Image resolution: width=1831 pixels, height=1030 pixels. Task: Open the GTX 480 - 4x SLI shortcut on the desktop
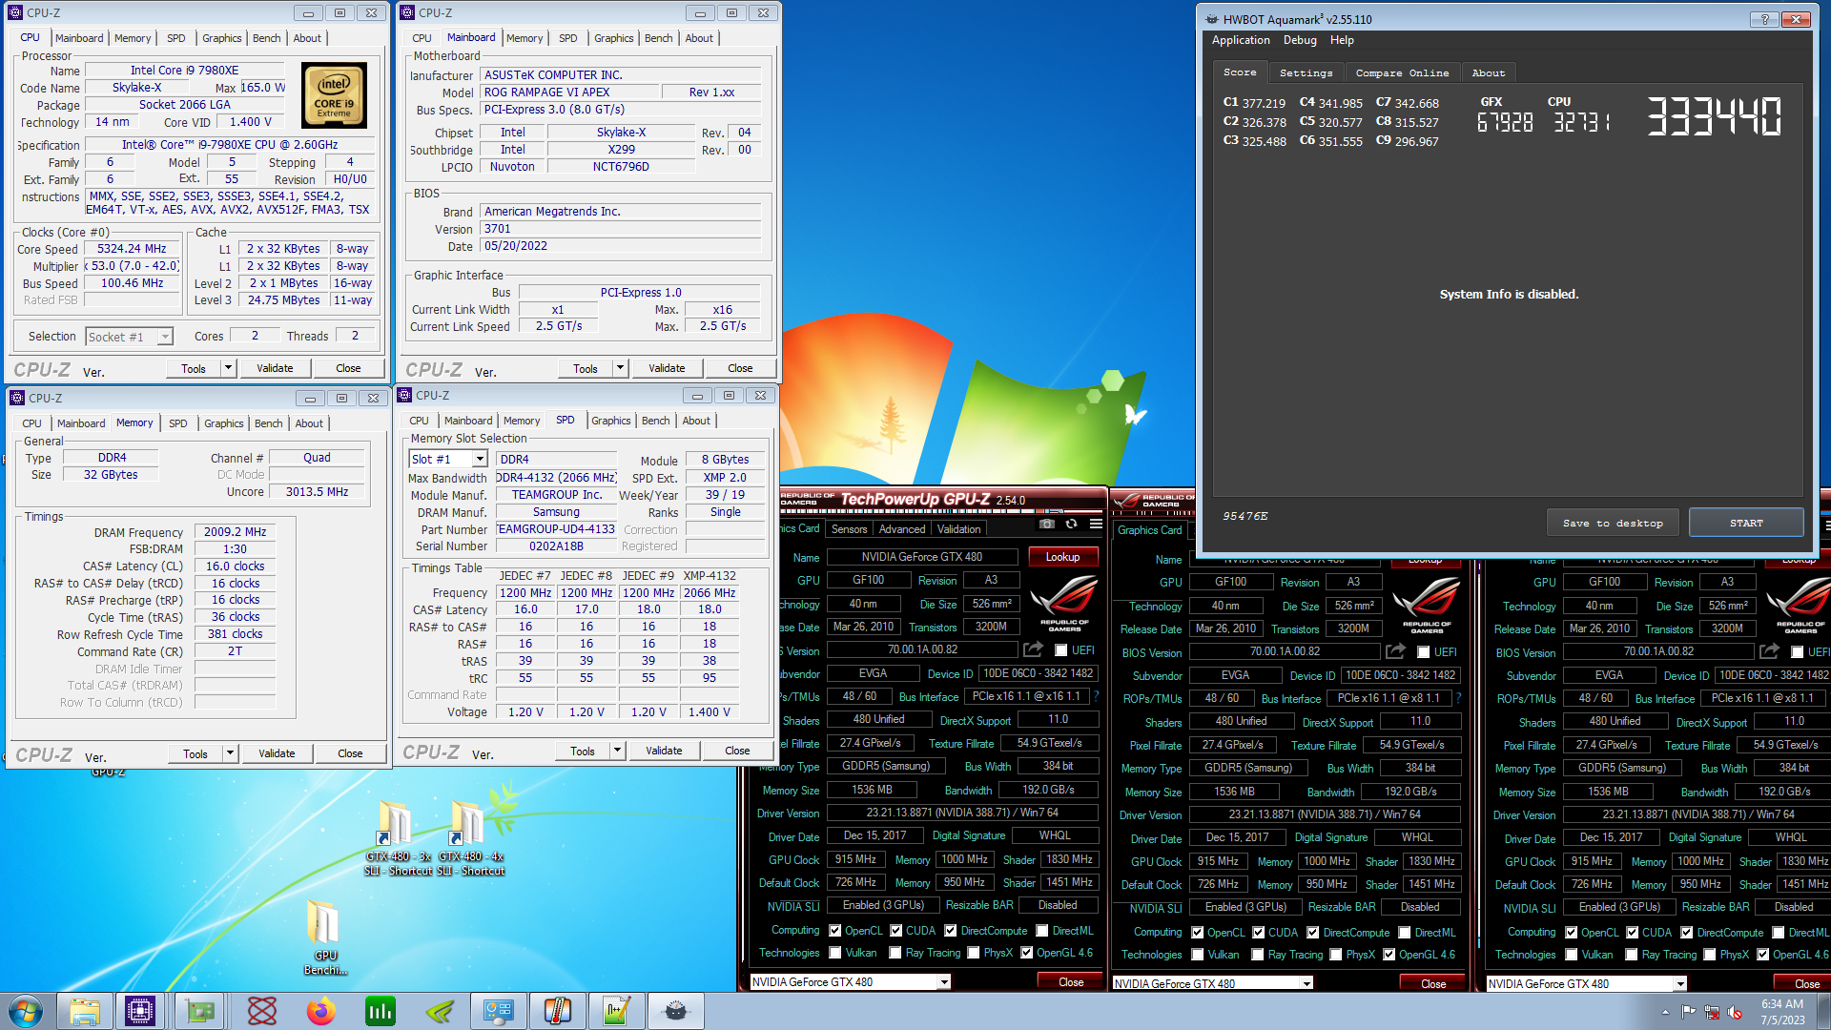pyautogui.click(x=471, y=838)
